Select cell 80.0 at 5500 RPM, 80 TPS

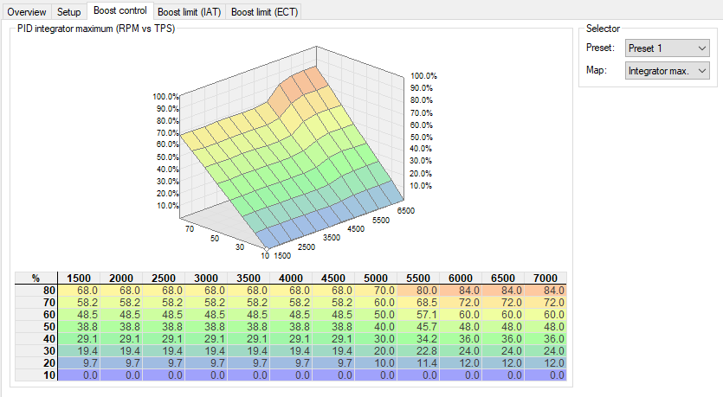[418, 291]
